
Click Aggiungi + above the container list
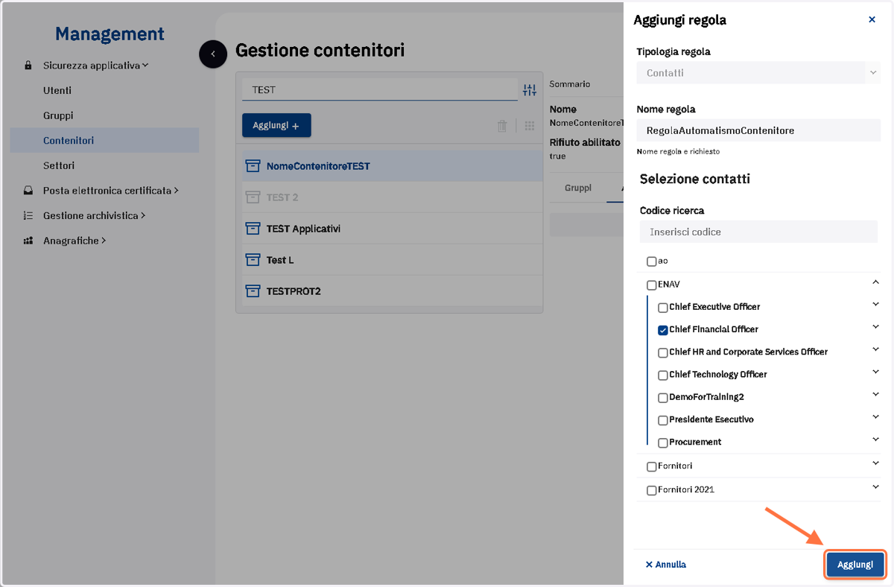(276, 126)
